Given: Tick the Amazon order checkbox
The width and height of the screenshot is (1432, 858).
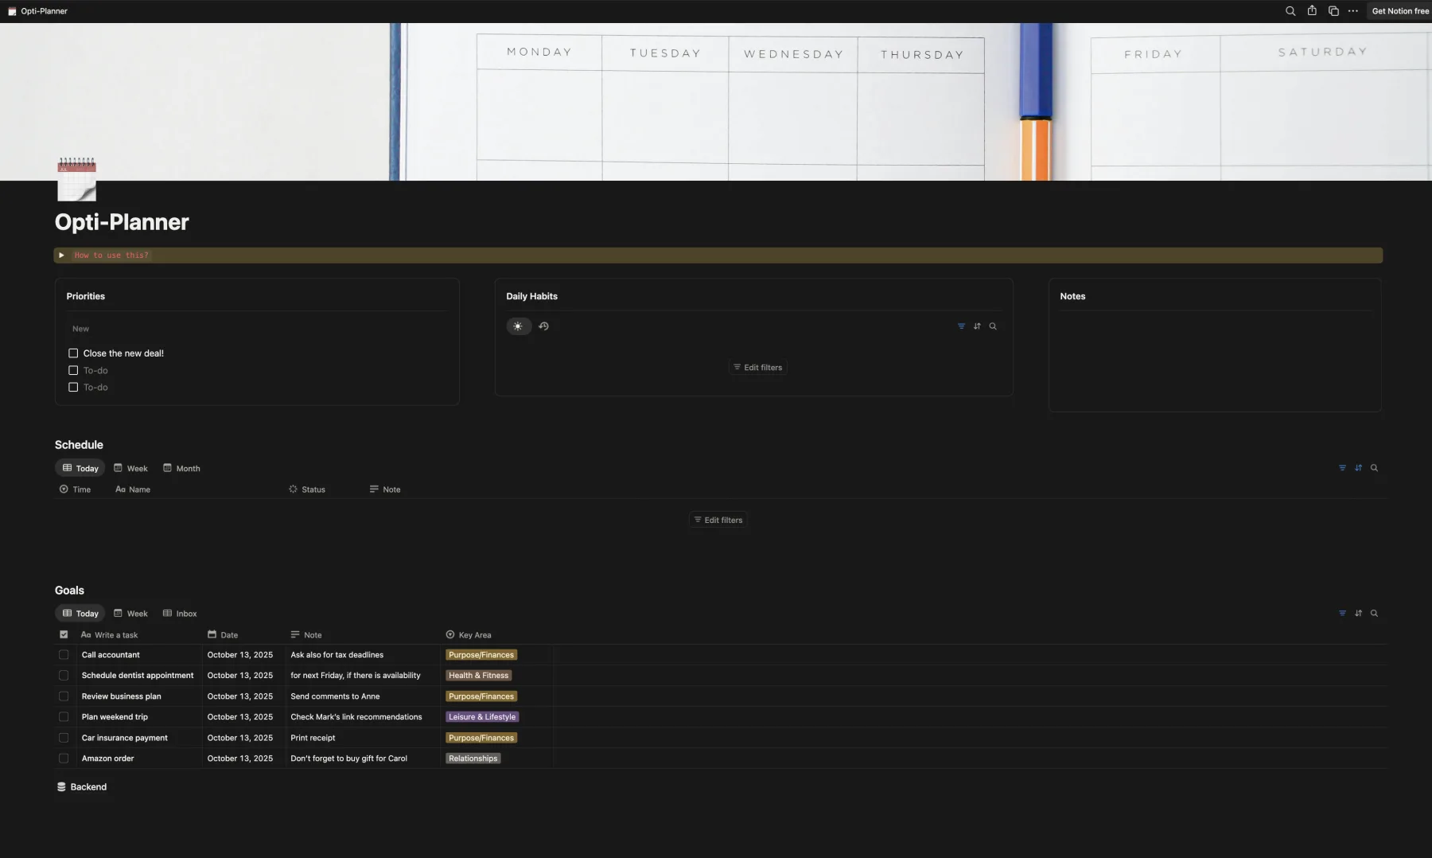Looking at the screenshot, I should point(64,759).
